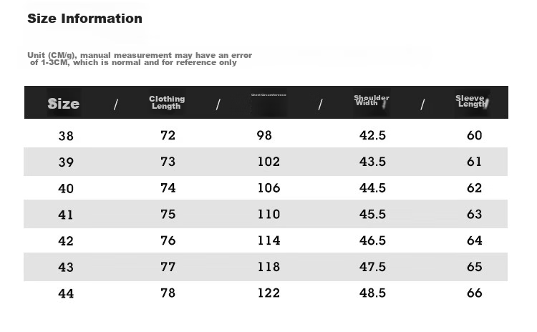Select clothing length value 76
The width and height of the screenshot is (537, 332).
[x=168, y=240]
